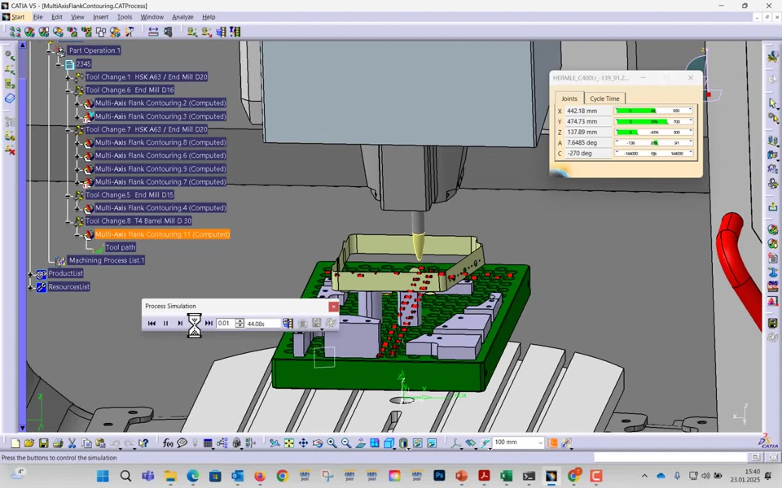The image size is (782, 488).
Task: Click the What's This help pointer icon
Action: (143, 442)
